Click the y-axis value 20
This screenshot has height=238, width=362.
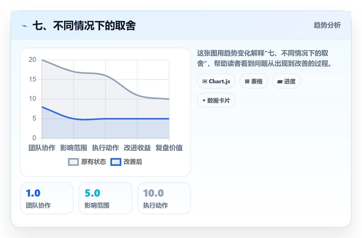tap(32, 60)
